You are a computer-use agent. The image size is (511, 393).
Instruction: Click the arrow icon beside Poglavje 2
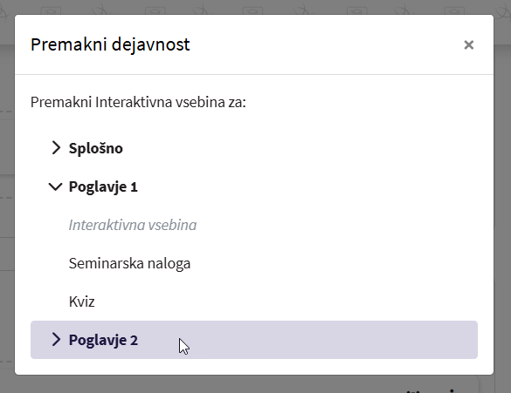(56, 340)
